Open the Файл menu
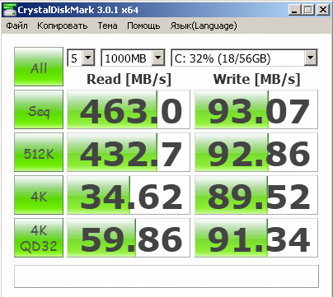Screen dimensions: 333x297 click(16, 26)
